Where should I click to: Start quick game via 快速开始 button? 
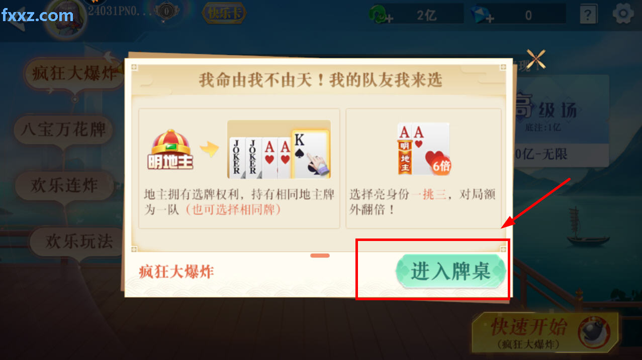pos(545,332)
